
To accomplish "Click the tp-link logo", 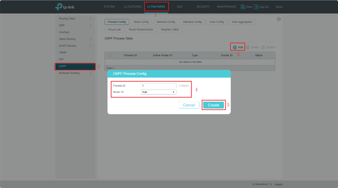I will (65, 6).
